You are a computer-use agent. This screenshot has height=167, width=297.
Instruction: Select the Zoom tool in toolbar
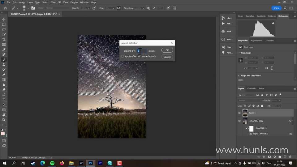(x=4, y=120)
